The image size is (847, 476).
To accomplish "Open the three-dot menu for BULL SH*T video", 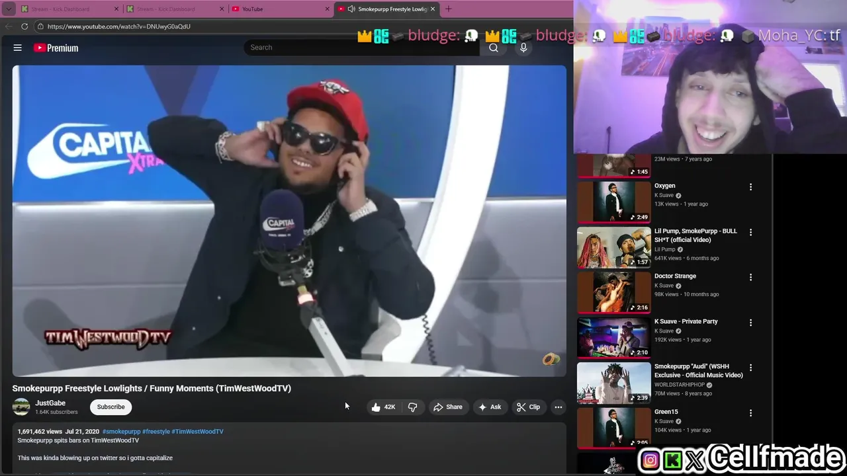I will coord(750,233).
